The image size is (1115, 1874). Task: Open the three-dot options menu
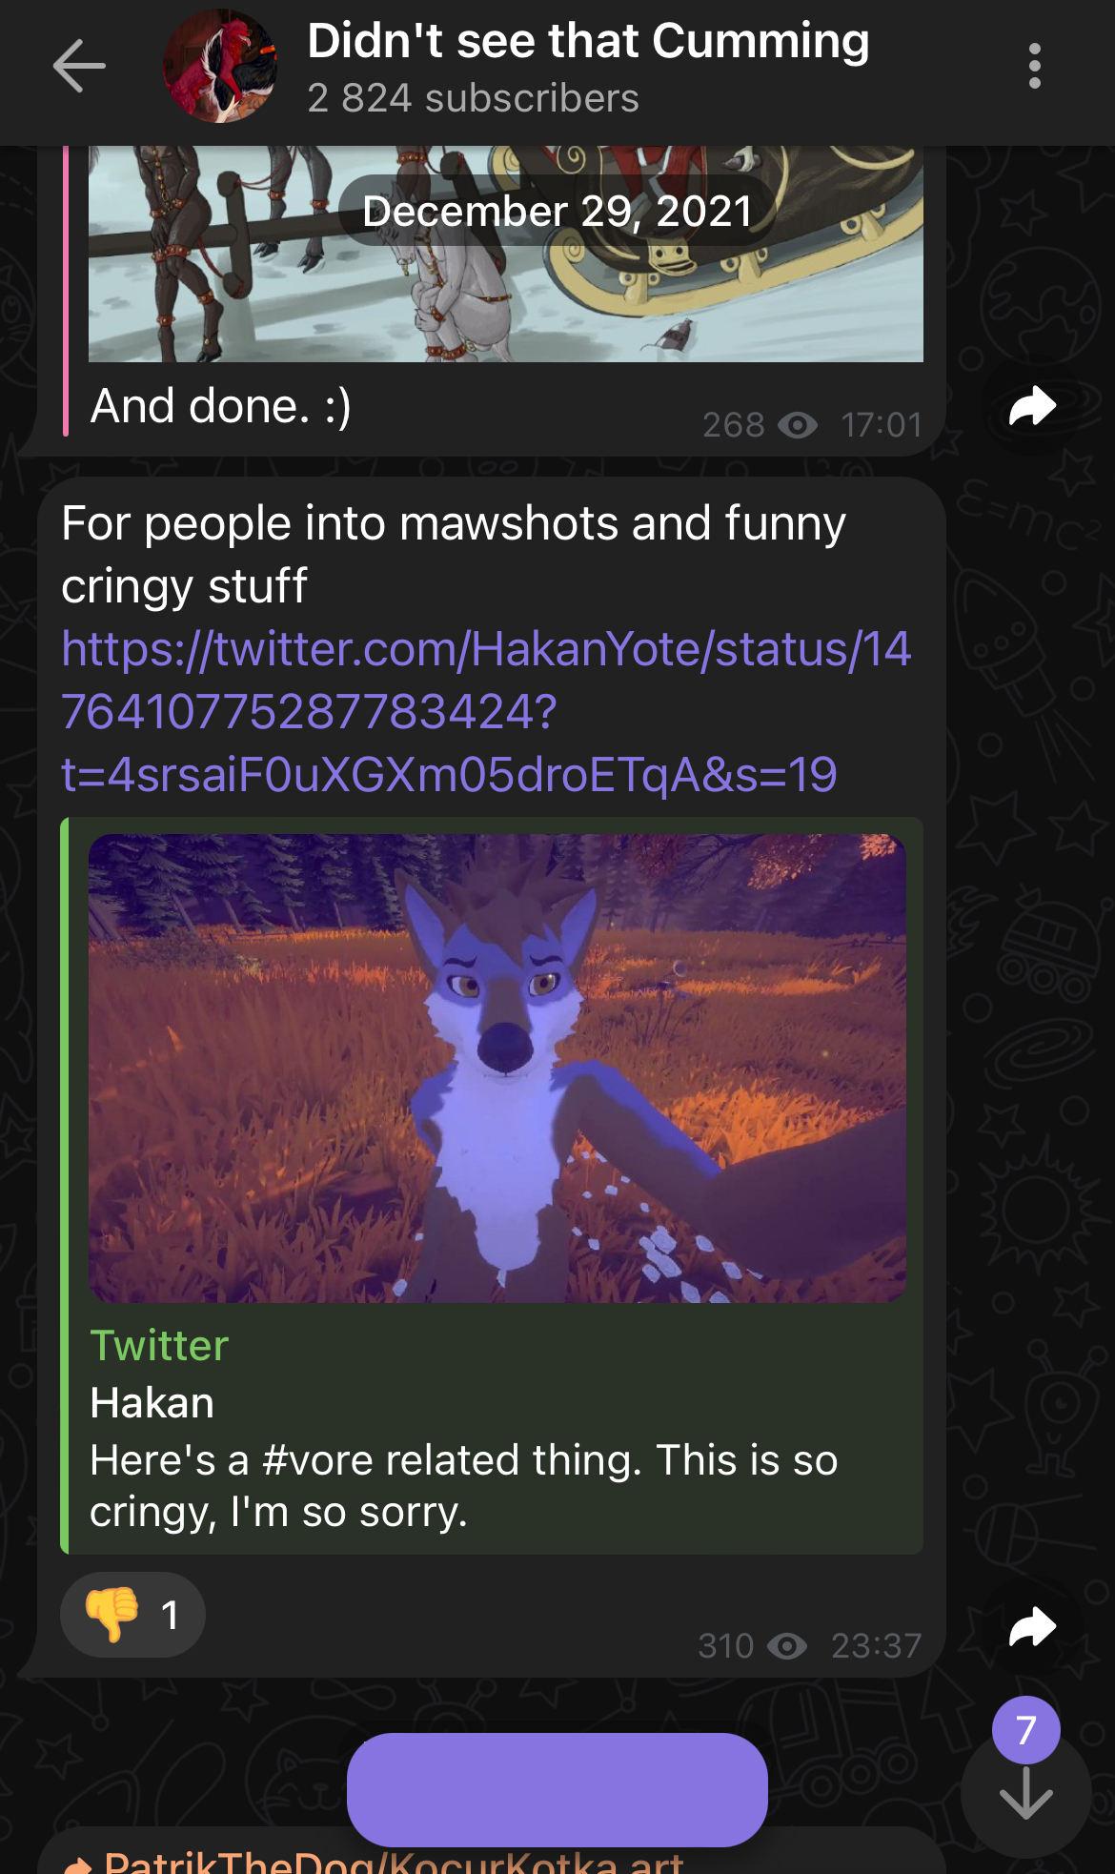[1035, 66]
